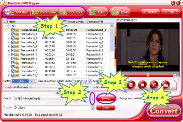
Task: Click the panel splitter arrow beside preview
Action: point(115,48)
